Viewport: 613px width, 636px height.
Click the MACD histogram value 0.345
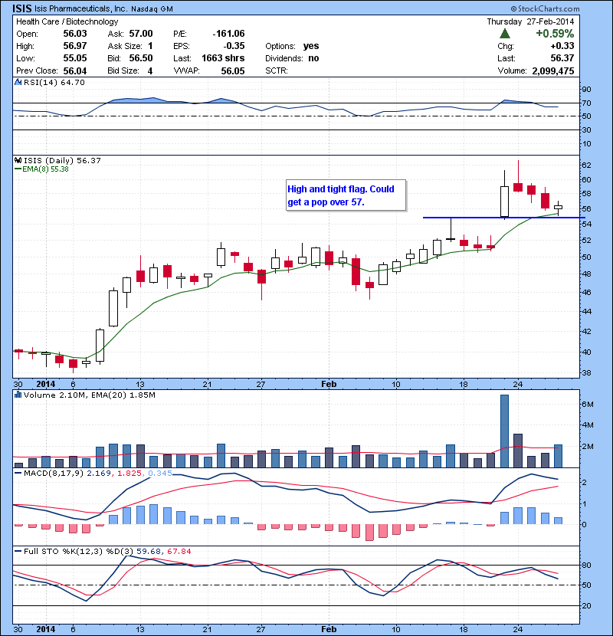[x=160, y=473]
